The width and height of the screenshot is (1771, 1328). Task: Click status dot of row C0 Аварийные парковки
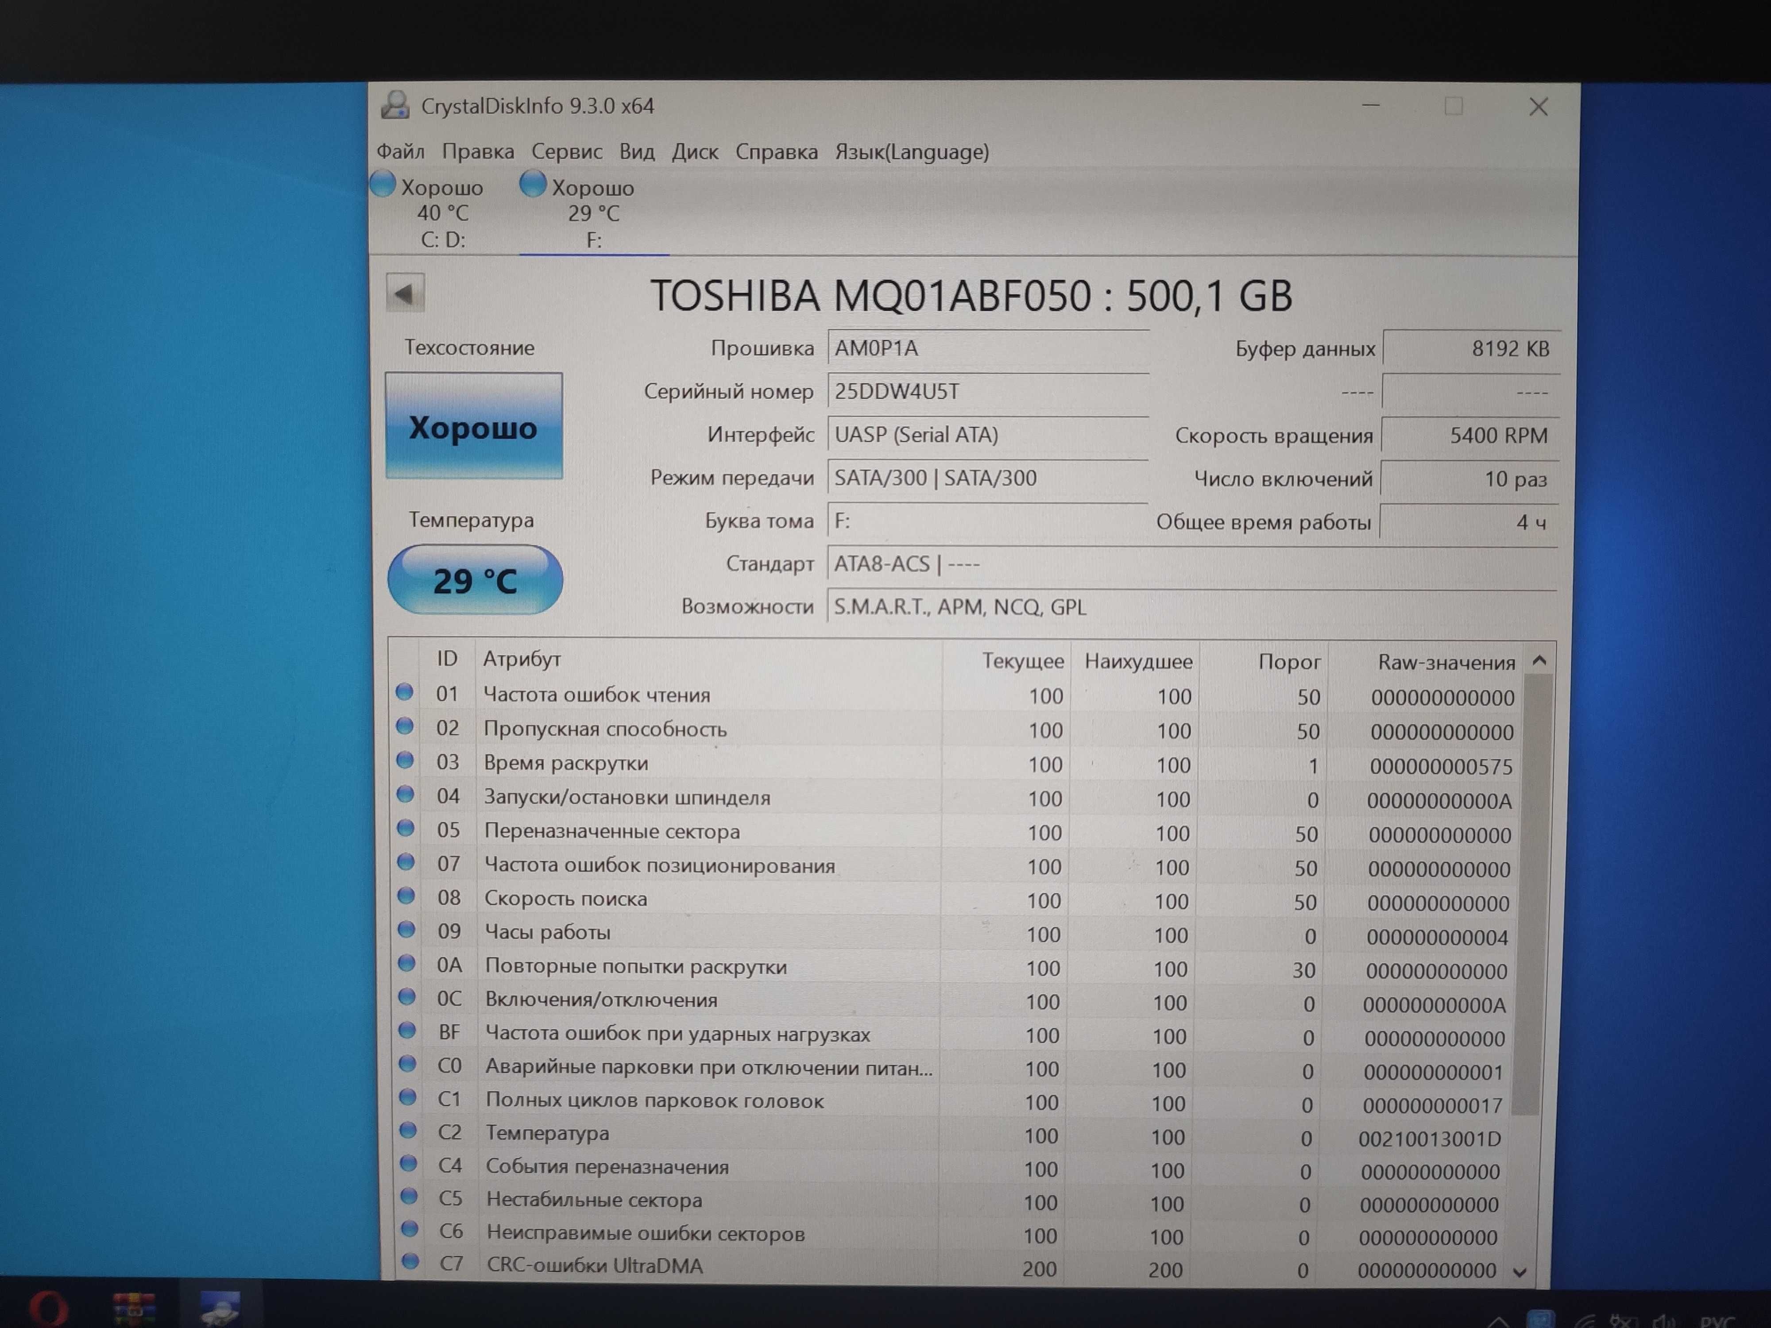408,1064
